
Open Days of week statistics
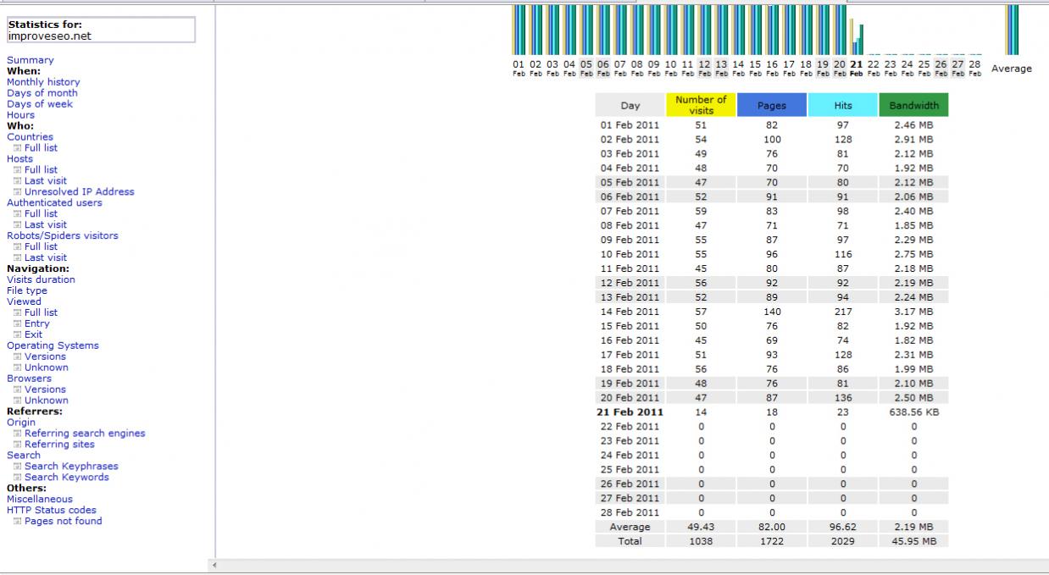[x=40, y=104]
